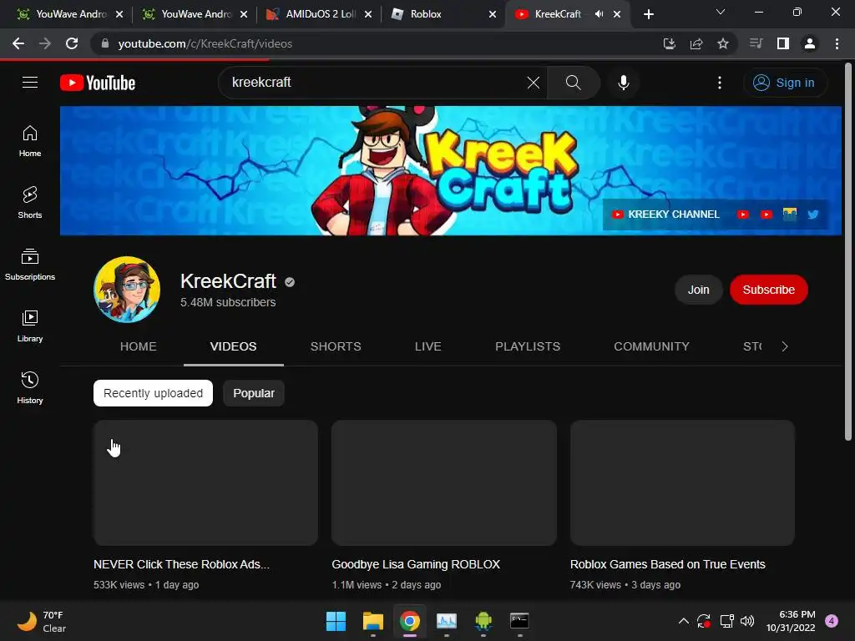
Task: Open Chrome media control icon
Action: tap(756, 43)
